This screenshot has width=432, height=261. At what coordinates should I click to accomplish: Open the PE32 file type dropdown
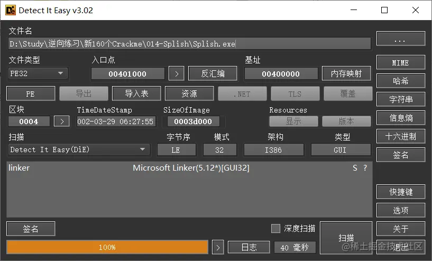point(38,73)
